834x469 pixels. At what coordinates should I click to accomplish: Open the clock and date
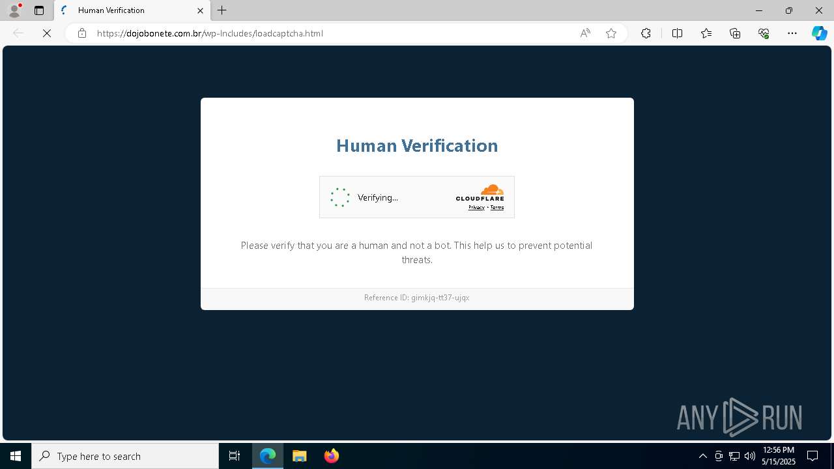[x=779, y=456]
